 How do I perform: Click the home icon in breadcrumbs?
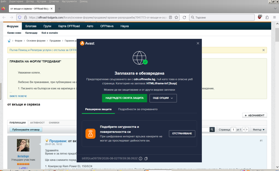click(9, 41)
